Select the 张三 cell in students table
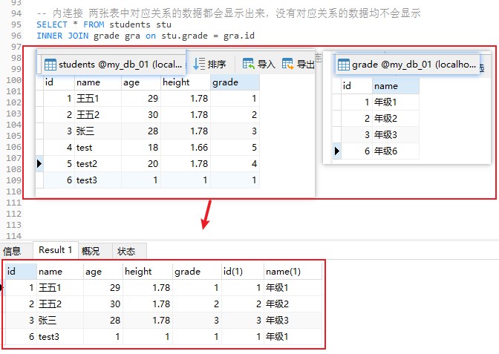Image resolution: width=499 pixels, height=354 pixels. [x=98, y=131]
